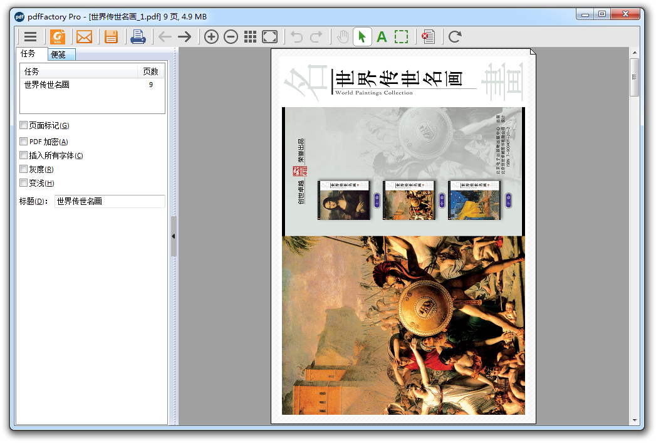The height and width of the screenshot is (443, 656).
Task: Redo the last action
Action: click(x=316, y=37)
